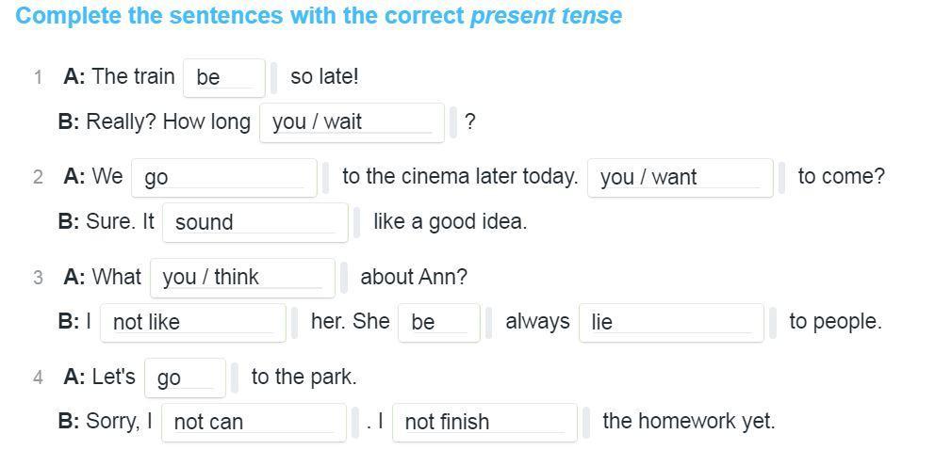935x450 pixels.
Task: Click the 'you / think' input field
Action: [x=241, y=277]
